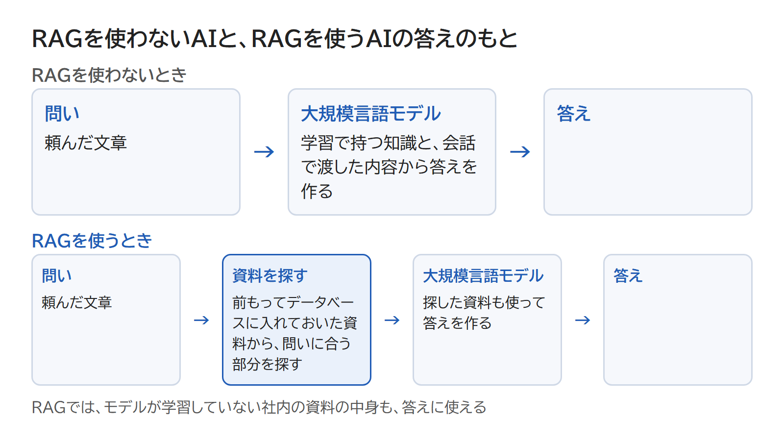Click '答え' label in the RAGを使わないとき flow
The image size is (784, 446).
click(574, 113)
